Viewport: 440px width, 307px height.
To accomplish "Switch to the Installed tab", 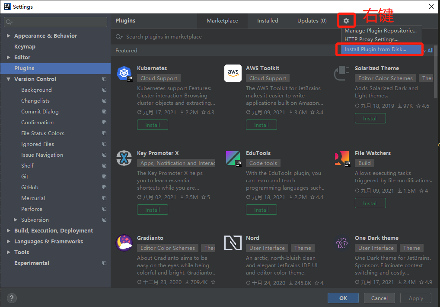I will [x=268, y=21].
